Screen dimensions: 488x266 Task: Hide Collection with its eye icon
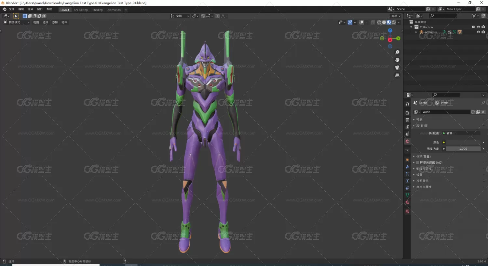478,27
